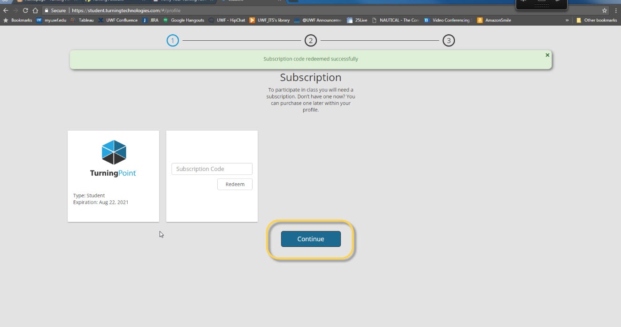Open the NAUTICAL bookmark
Viewport: 621px width, 327px height.
coord(395,20)
